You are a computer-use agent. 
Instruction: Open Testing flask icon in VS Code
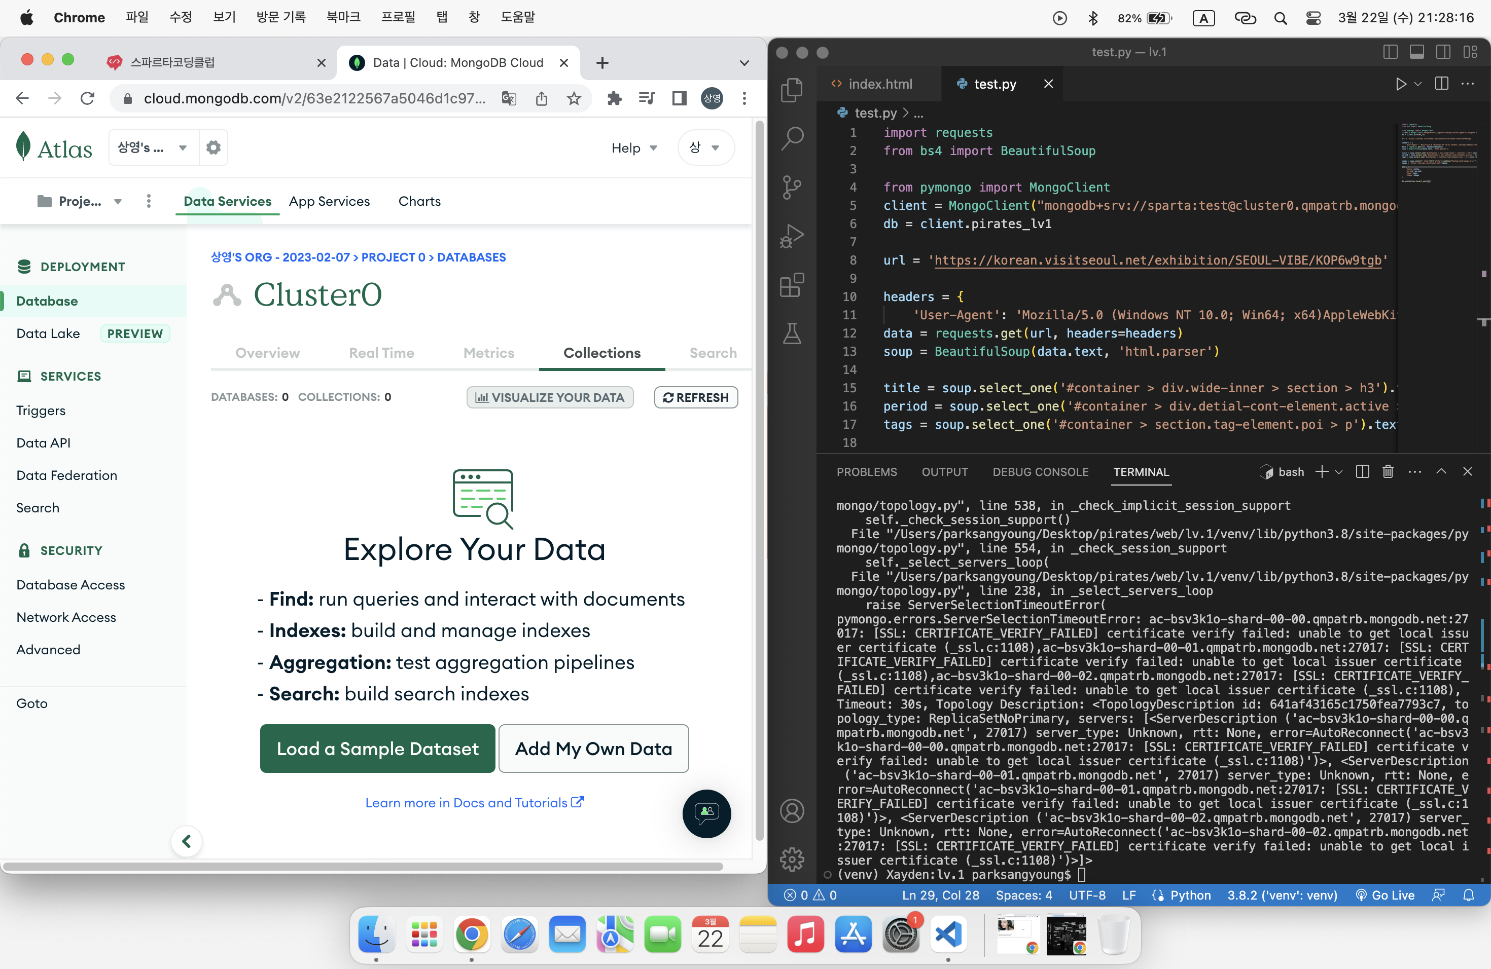(x=792, y=333)
